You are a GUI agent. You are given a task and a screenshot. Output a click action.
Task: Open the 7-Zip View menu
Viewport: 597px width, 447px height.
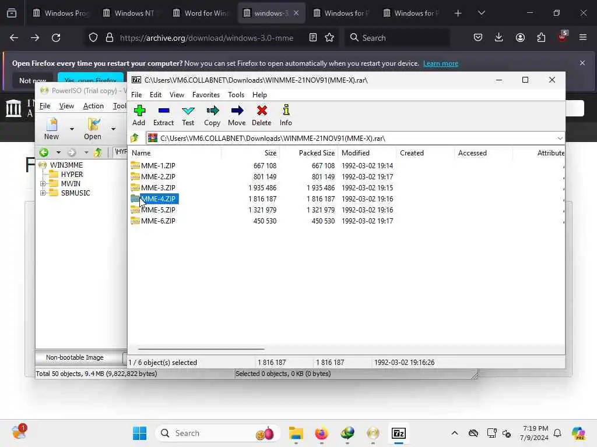pyautogui.click(x=177, y=95)
